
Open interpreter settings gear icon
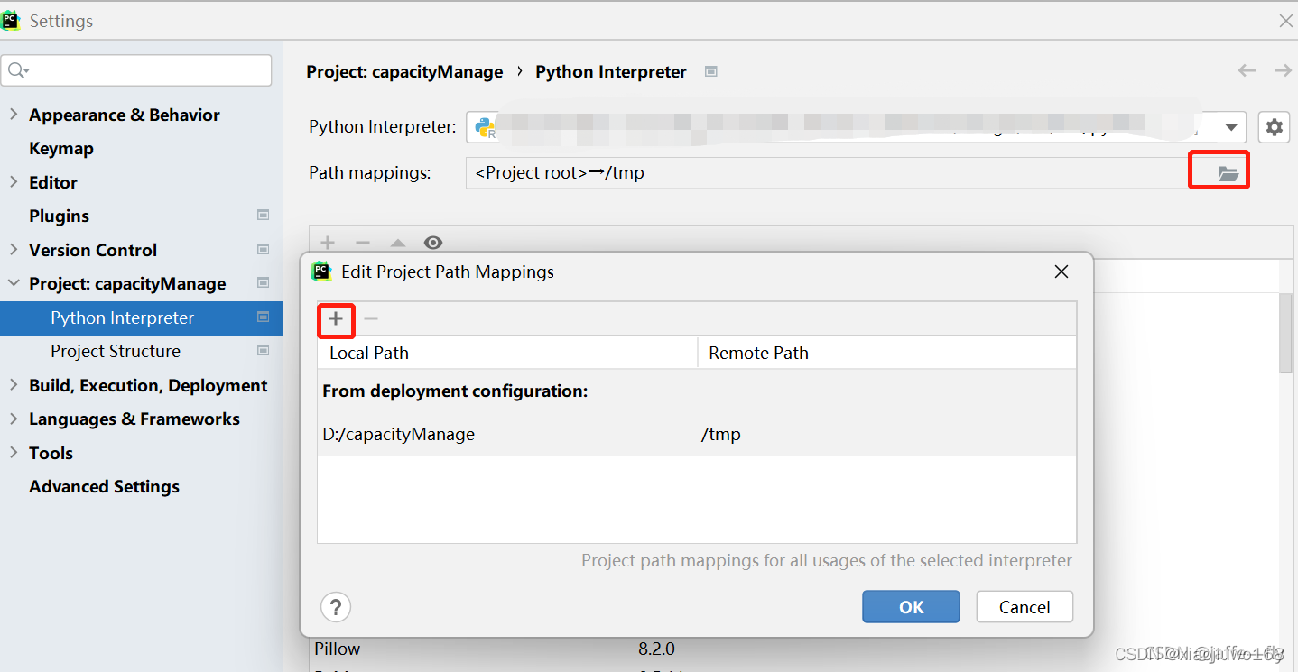click(1274, 127)
